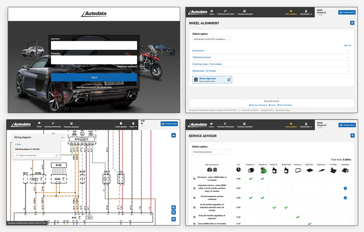The height and width of the screenshot is (232, 364).
Task: Open the Vehicle built option dropdown
Action: 212,39
